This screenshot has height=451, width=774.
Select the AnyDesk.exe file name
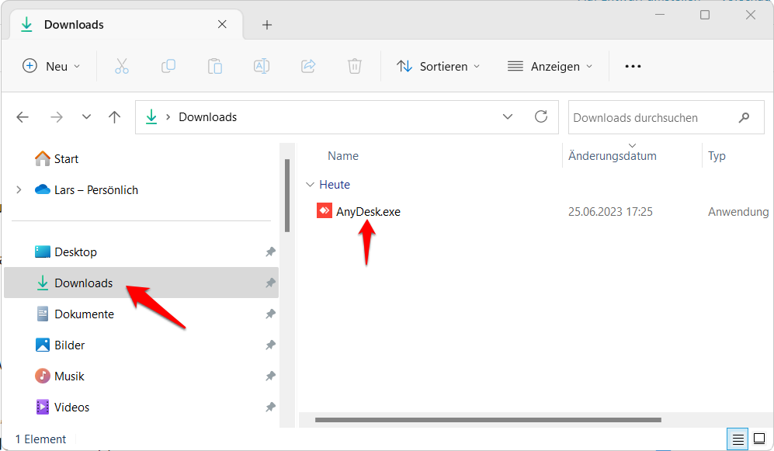(368, 212)
